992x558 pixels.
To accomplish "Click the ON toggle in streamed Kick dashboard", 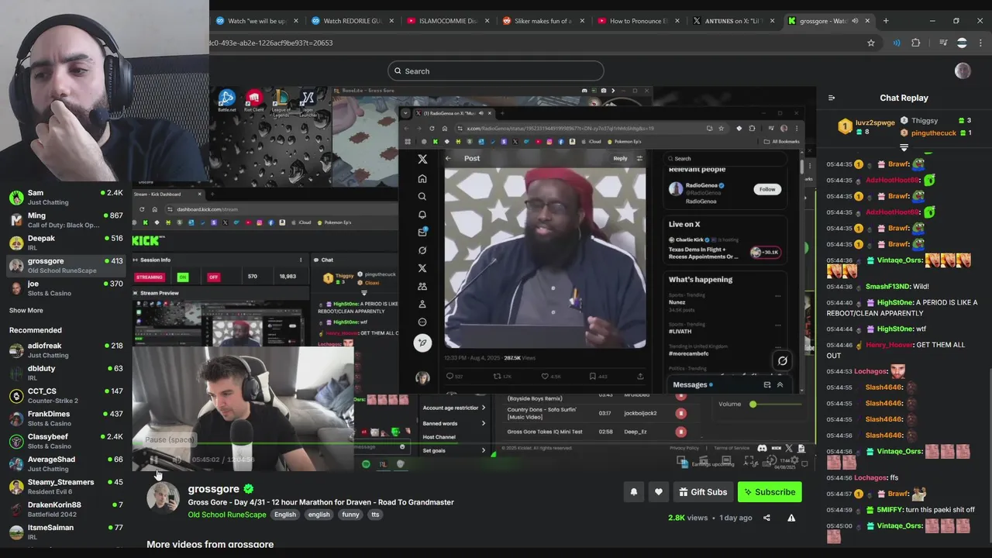I will [183, 277].
